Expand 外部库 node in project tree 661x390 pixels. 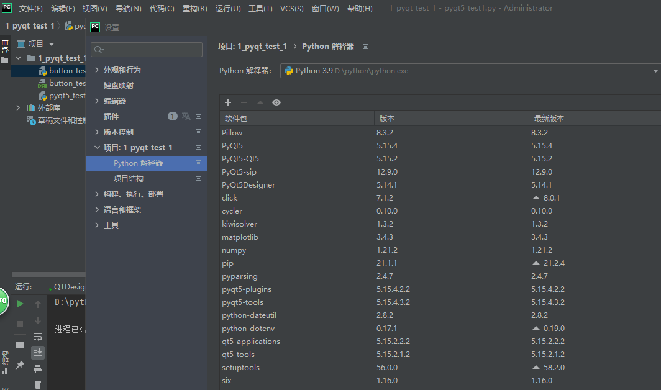point(18,108)
